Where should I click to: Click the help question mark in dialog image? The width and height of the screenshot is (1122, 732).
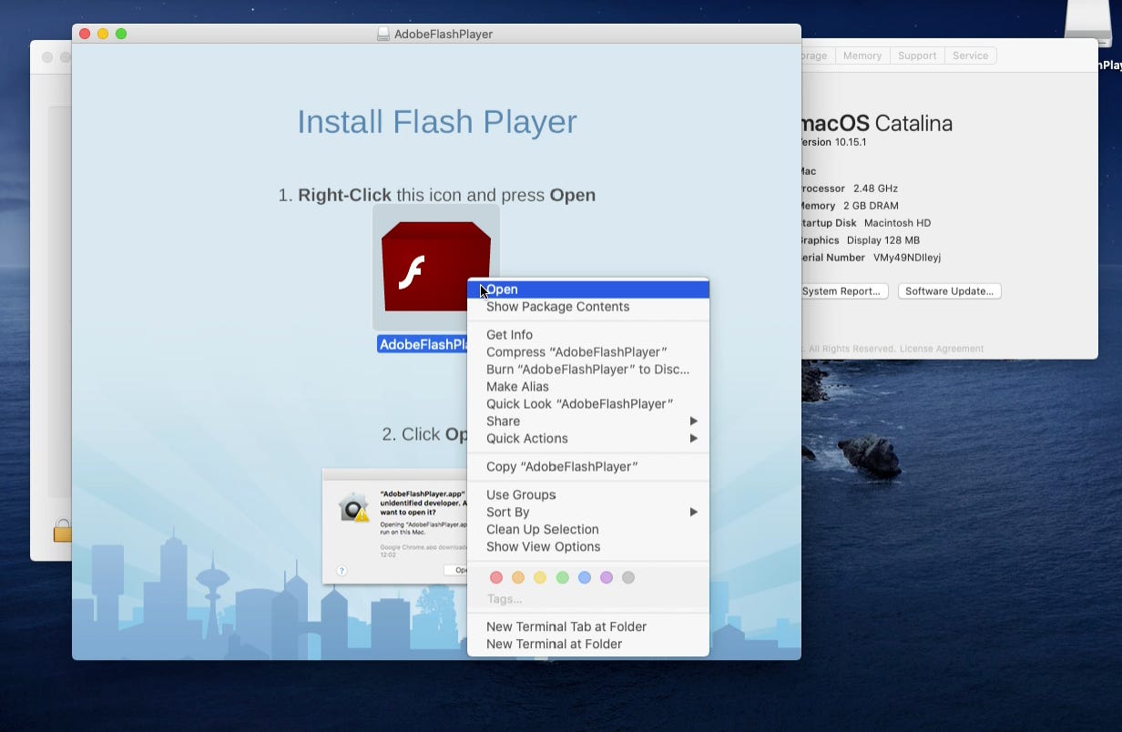(342, 571)
